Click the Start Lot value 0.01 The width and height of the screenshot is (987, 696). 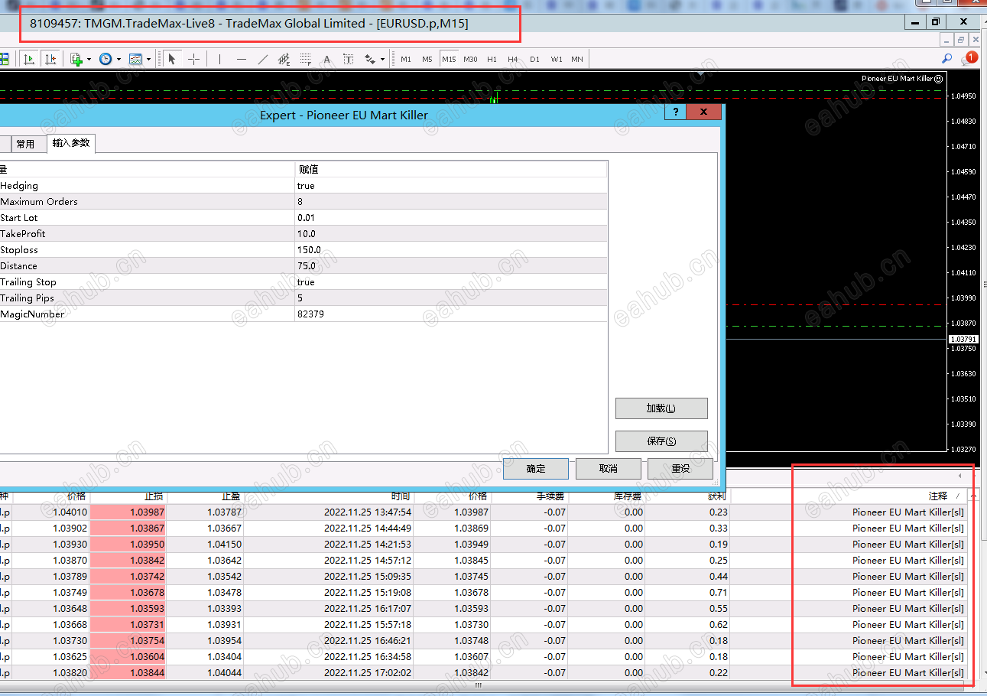451,218
